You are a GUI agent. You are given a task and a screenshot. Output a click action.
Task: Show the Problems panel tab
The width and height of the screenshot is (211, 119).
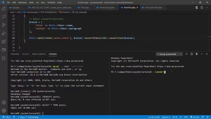(15, 54)
